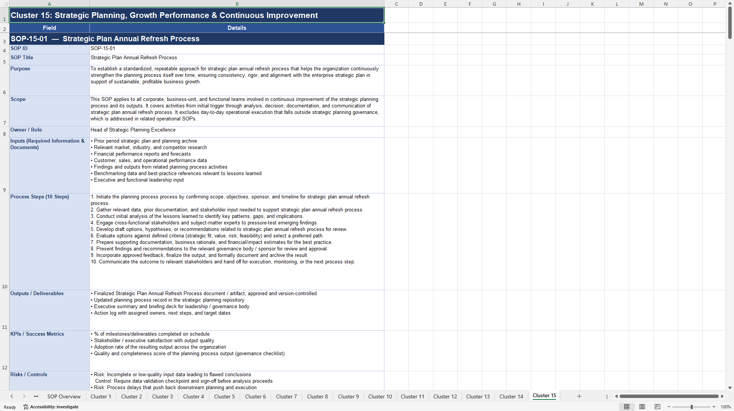The width and height of the screenshot is (734, 411).
Task: Open Cluster 6 sheet tab
Action: 256,396
